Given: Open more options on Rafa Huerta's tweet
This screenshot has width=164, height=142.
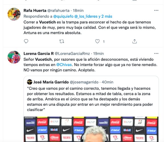Looking at the screenshot, I should [156, 10].
